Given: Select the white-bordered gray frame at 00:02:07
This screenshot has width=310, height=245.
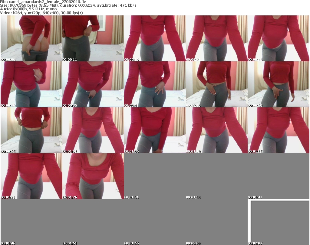Looking at the screenshot, I should tap(279, 222).
